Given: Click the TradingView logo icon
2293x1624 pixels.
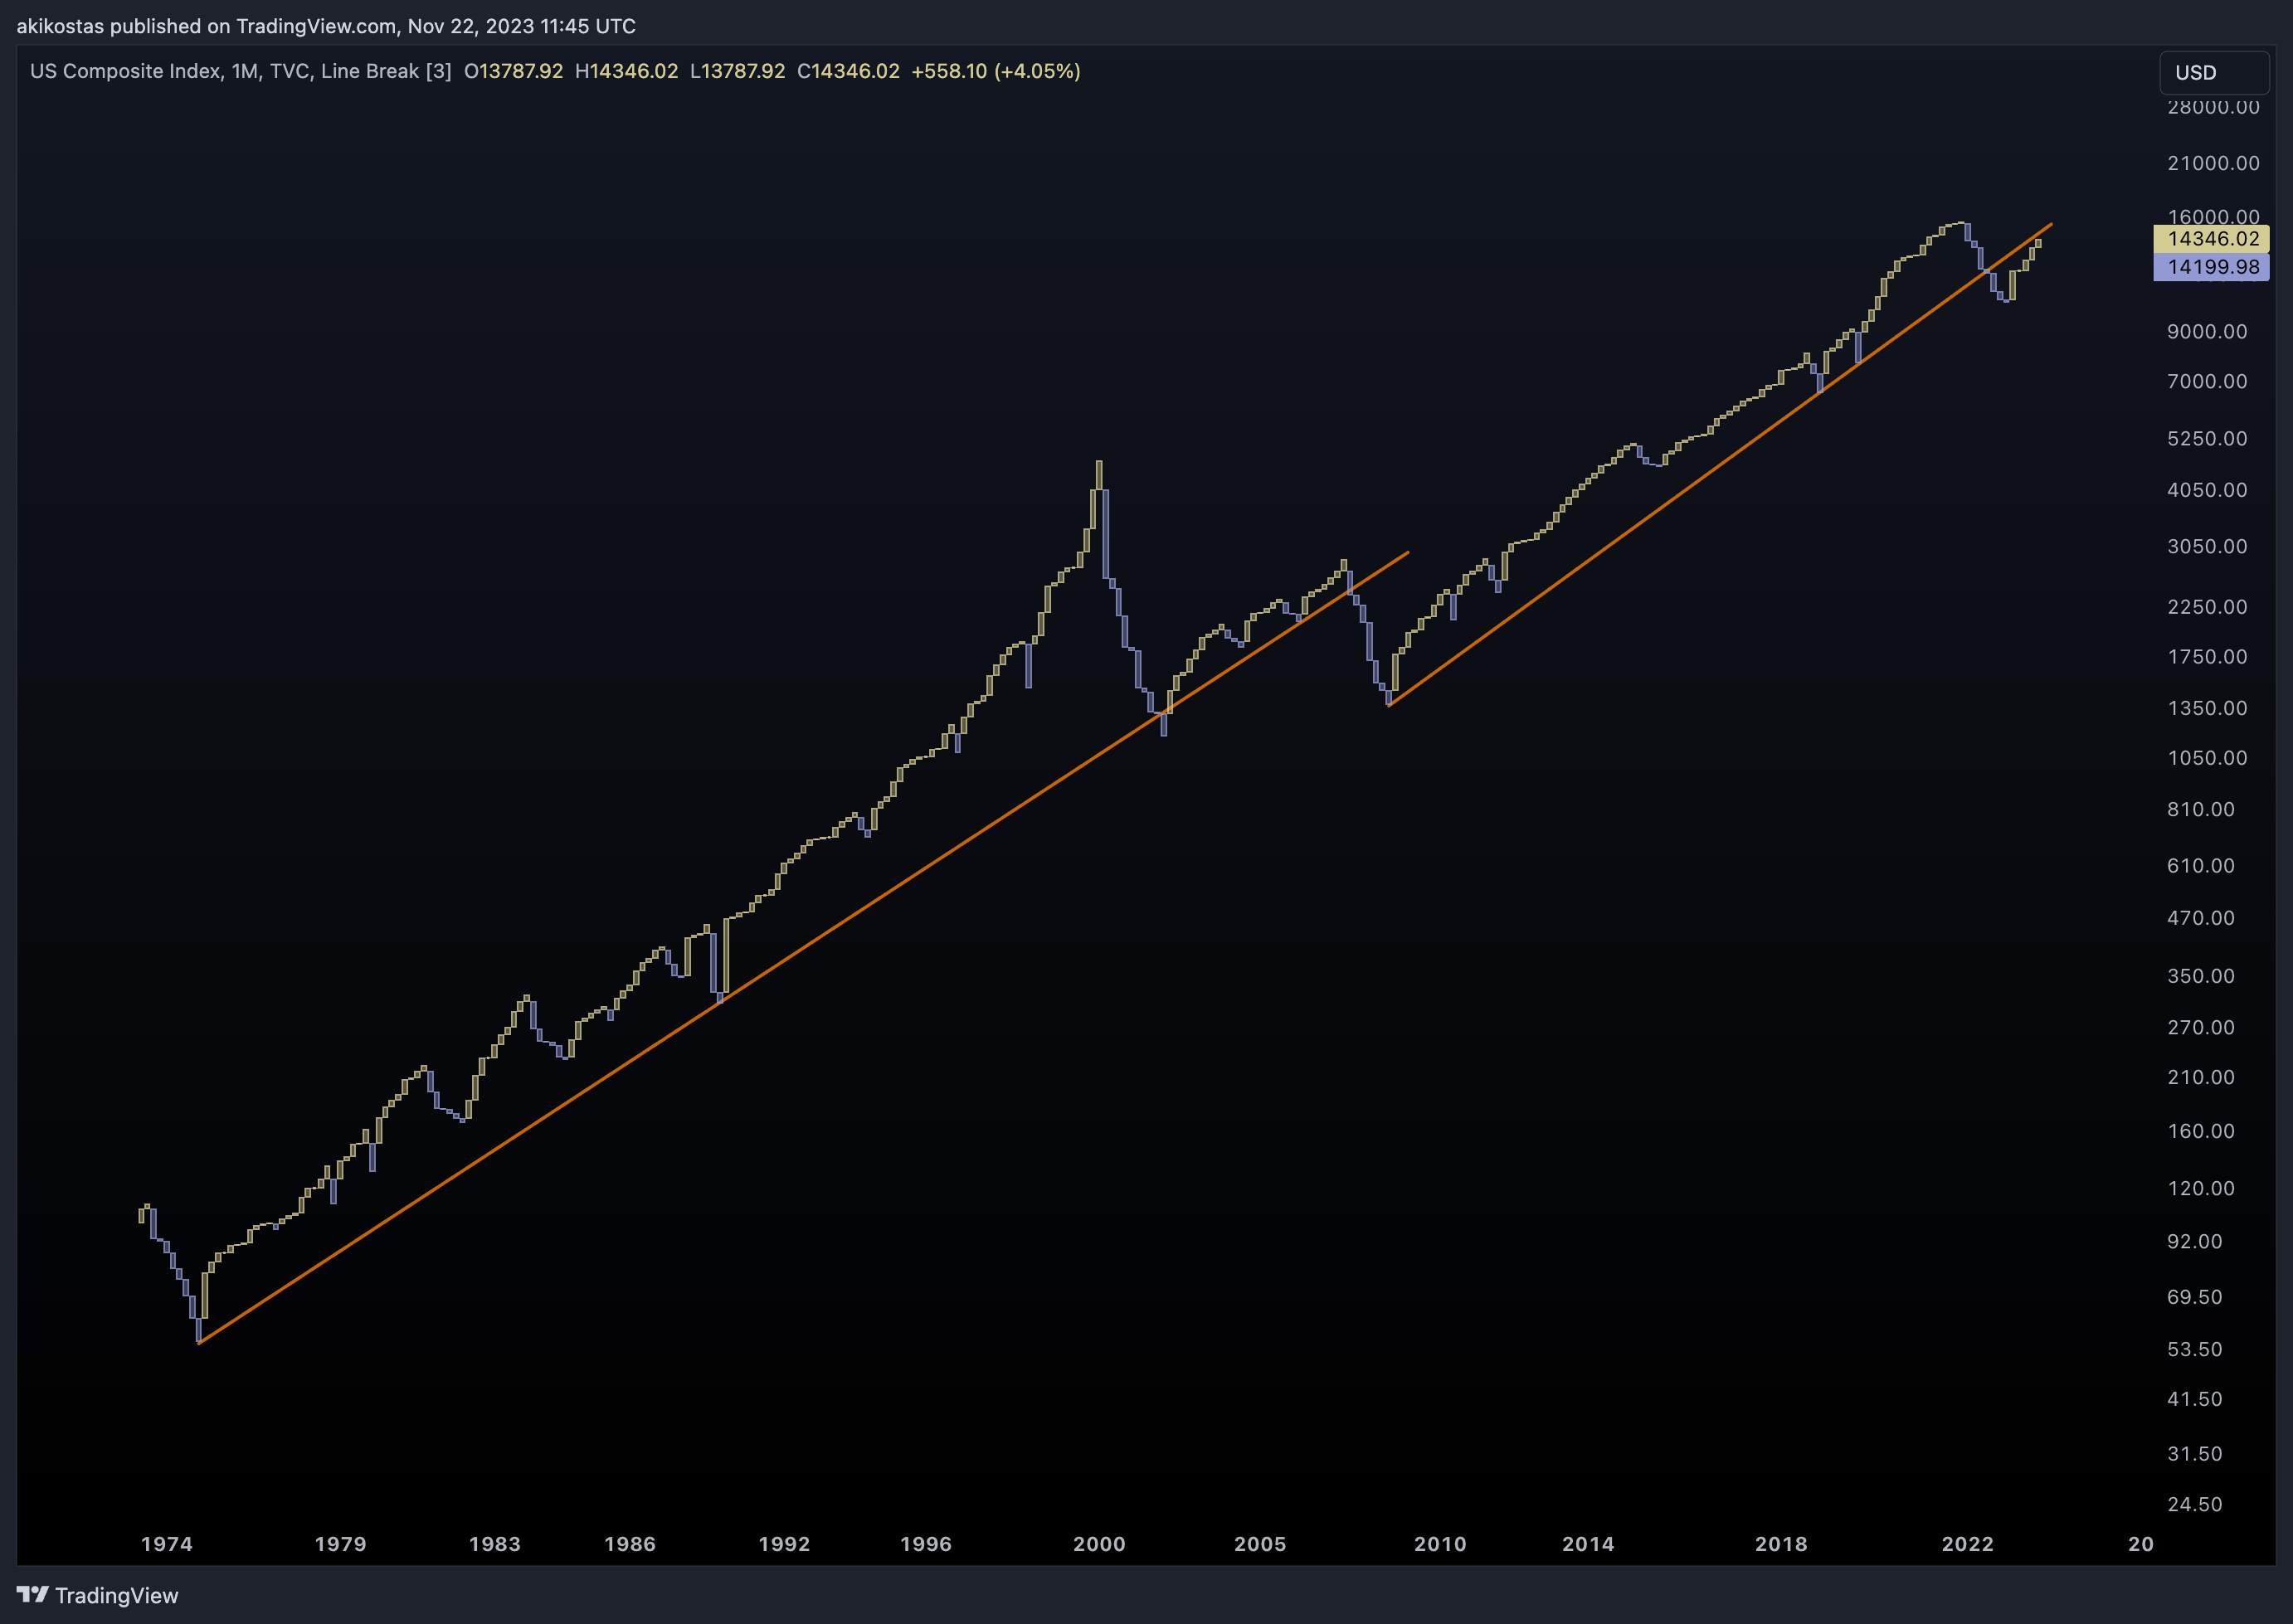Looking at the screenshot, I should (33, 1594).
